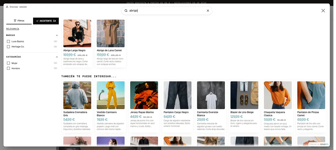This screenshot has width=336, height=150.
Task: Open Camiseta Oversize Blanca product image
Action: click(x=211, y=95)
